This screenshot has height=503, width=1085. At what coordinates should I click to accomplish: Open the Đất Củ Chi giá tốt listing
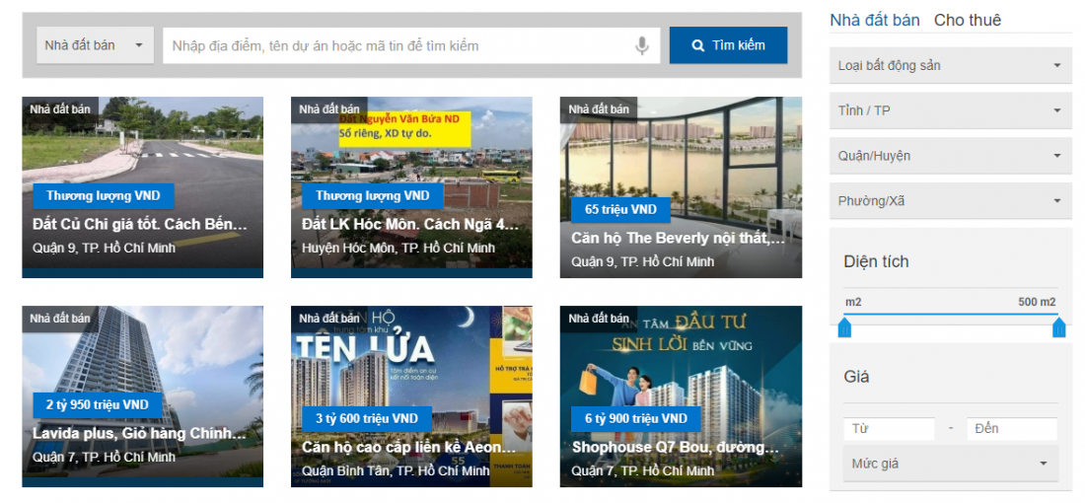(140, 224)
